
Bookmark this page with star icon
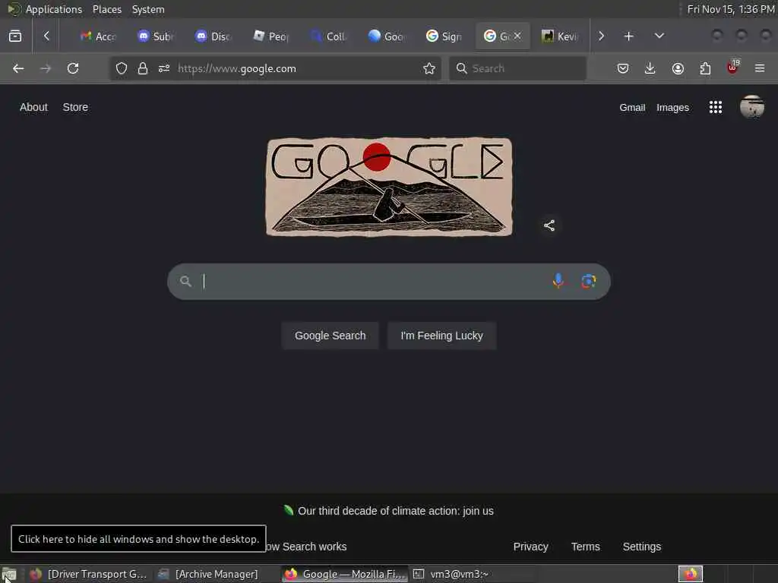pyautogui.click(x=429, y=68)
